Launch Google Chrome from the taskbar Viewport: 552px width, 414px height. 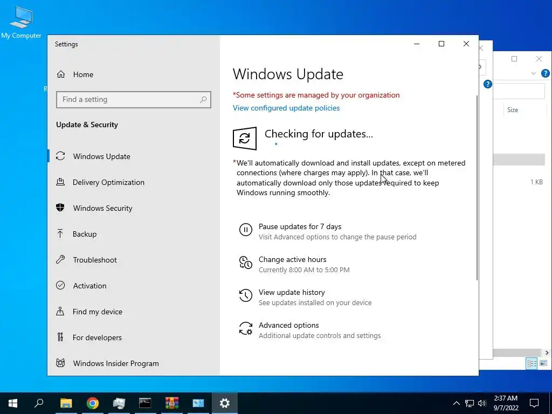(x=92, y=403)
